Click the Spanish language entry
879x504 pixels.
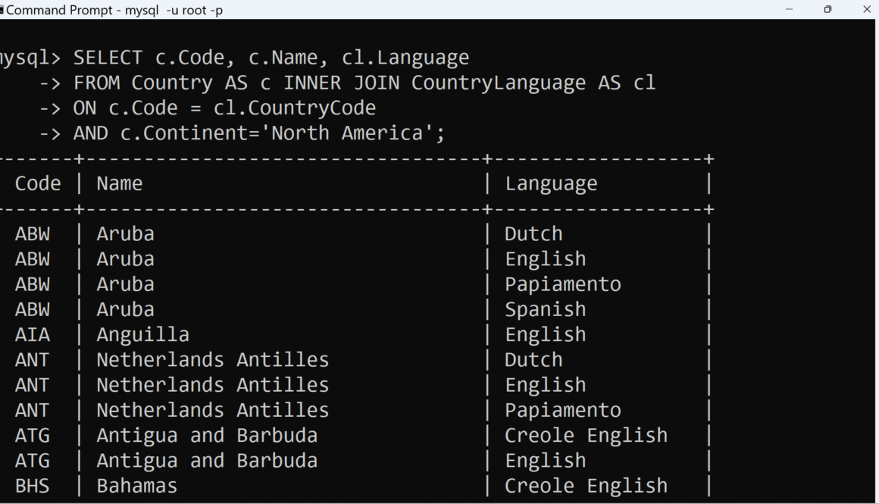click(x=545, y=309)
